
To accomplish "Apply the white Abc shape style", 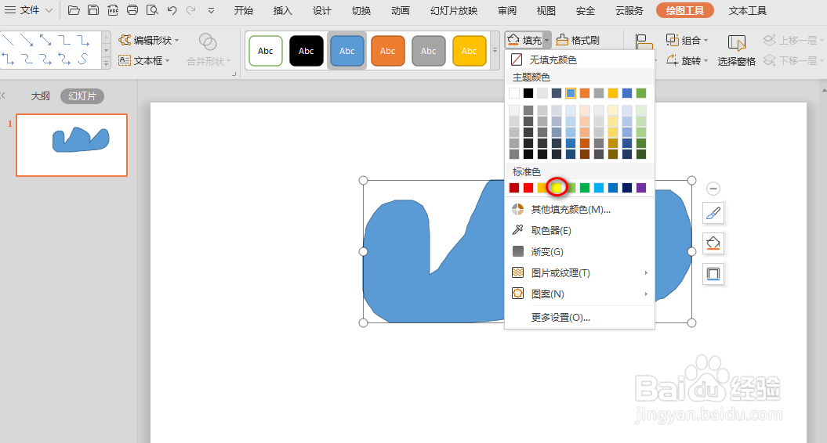I will pyautogui.click(x=265, y=51).
